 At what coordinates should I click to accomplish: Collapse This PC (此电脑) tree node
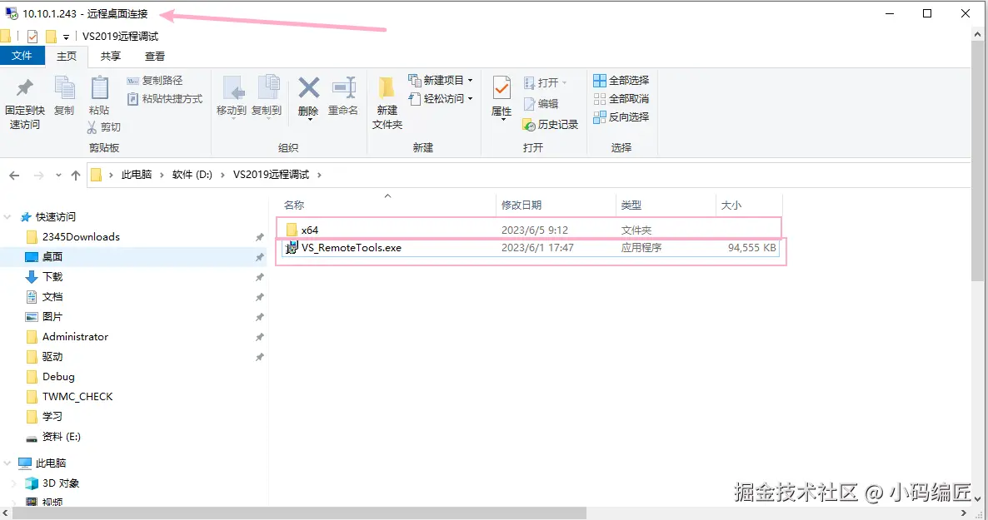coord(7,463)
